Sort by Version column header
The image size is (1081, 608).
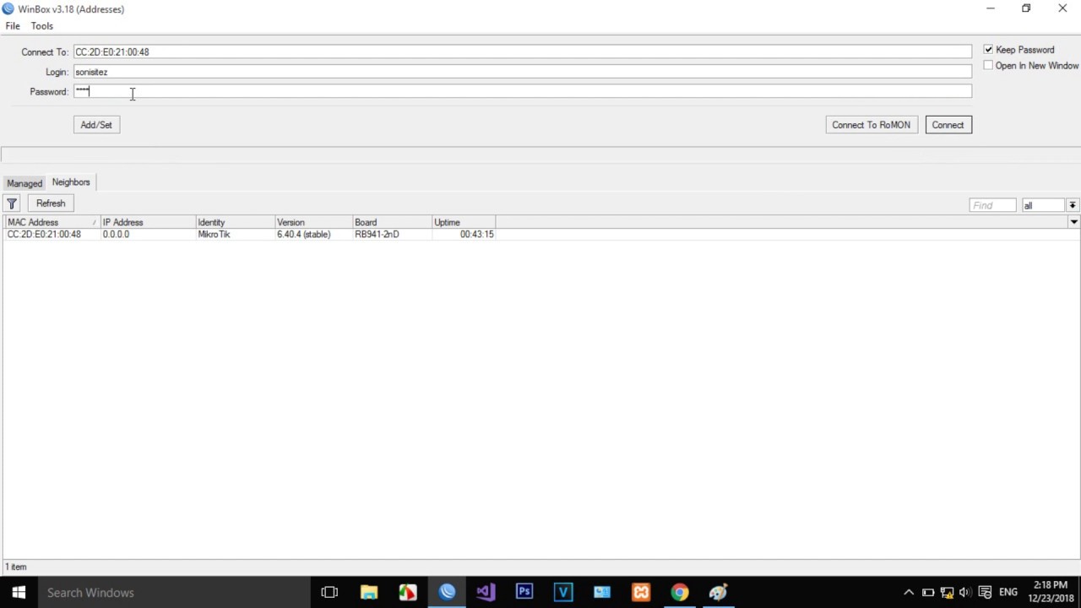313,222
